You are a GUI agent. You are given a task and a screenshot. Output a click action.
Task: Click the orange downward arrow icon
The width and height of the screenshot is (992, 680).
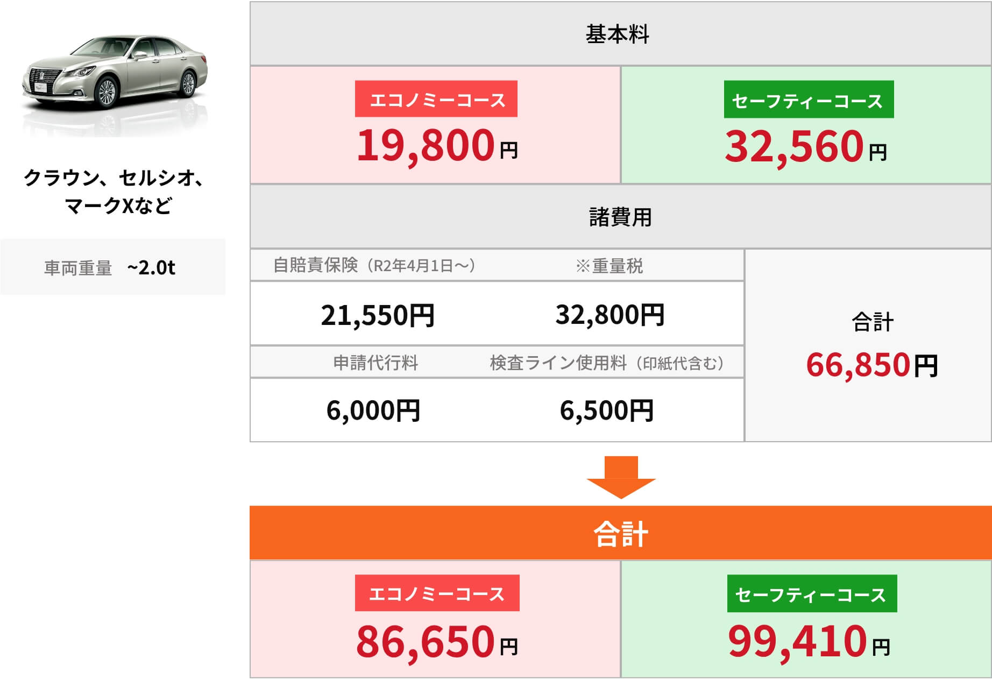(621, 477)
